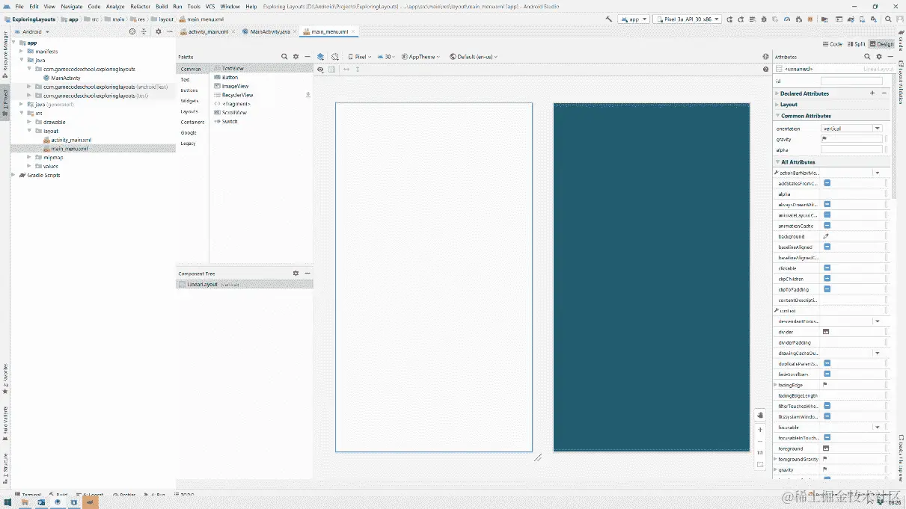Select the Design view mode
This screenshot has width=906, height=509.
coord(882,44)
